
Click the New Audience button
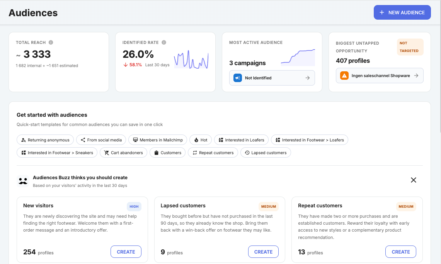coord(402,12)
